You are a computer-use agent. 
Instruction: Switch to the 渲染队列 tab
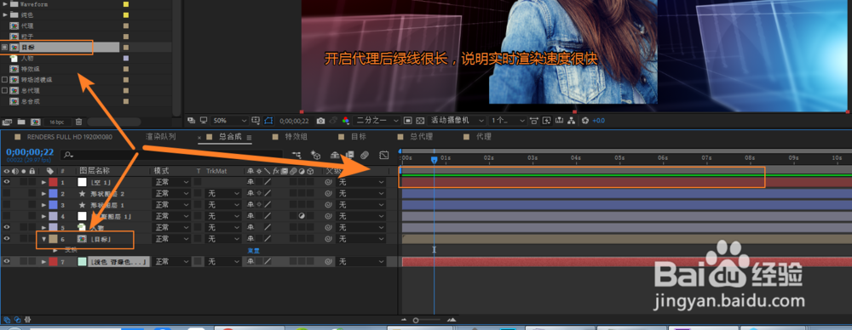161,137
